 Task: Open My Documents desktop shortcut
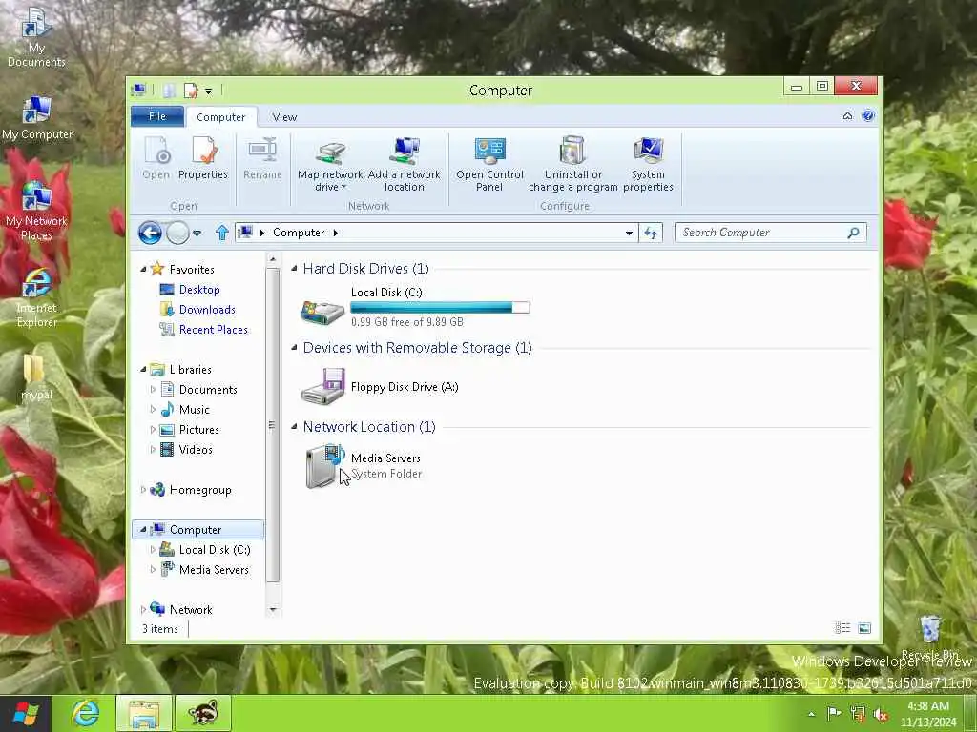pos(36,37)
